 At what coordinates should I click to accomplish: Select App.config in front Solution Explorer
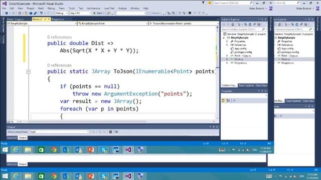pos(240,48)
